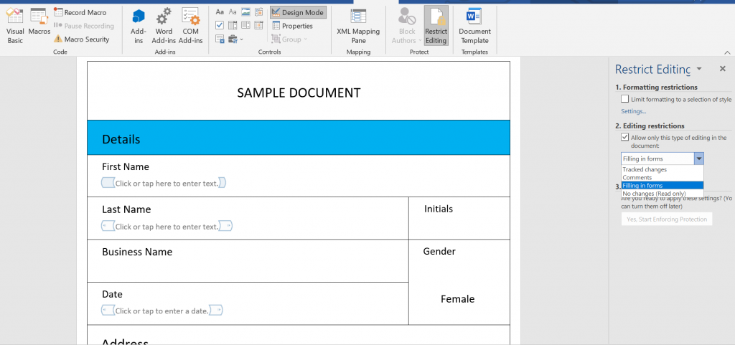Screen dimensions: 735x345
Task: Choose Tracked changes from list
Action: tap(663, 169)
